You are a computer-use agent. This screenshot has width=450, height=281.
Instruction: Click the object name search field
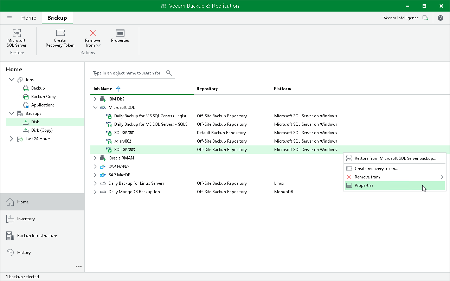(x=127, y=73)
